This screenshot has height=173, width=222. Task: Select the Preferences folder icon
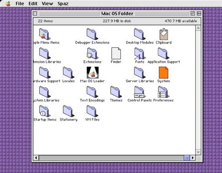coord(163,92)
